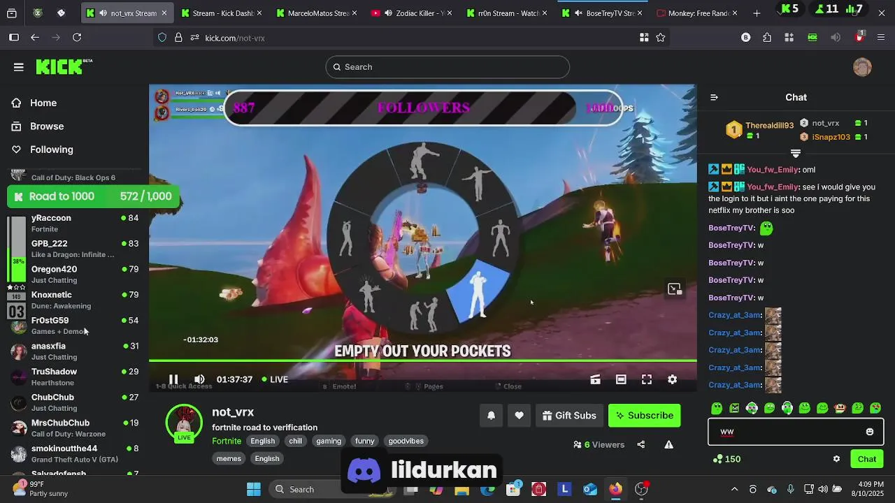Click the Gift Subs button
Screen dimensions: 895x503
pos(569,416)
